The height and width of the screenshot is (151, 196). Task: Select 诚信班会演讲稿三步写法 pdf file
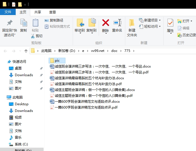pos(99,72)
